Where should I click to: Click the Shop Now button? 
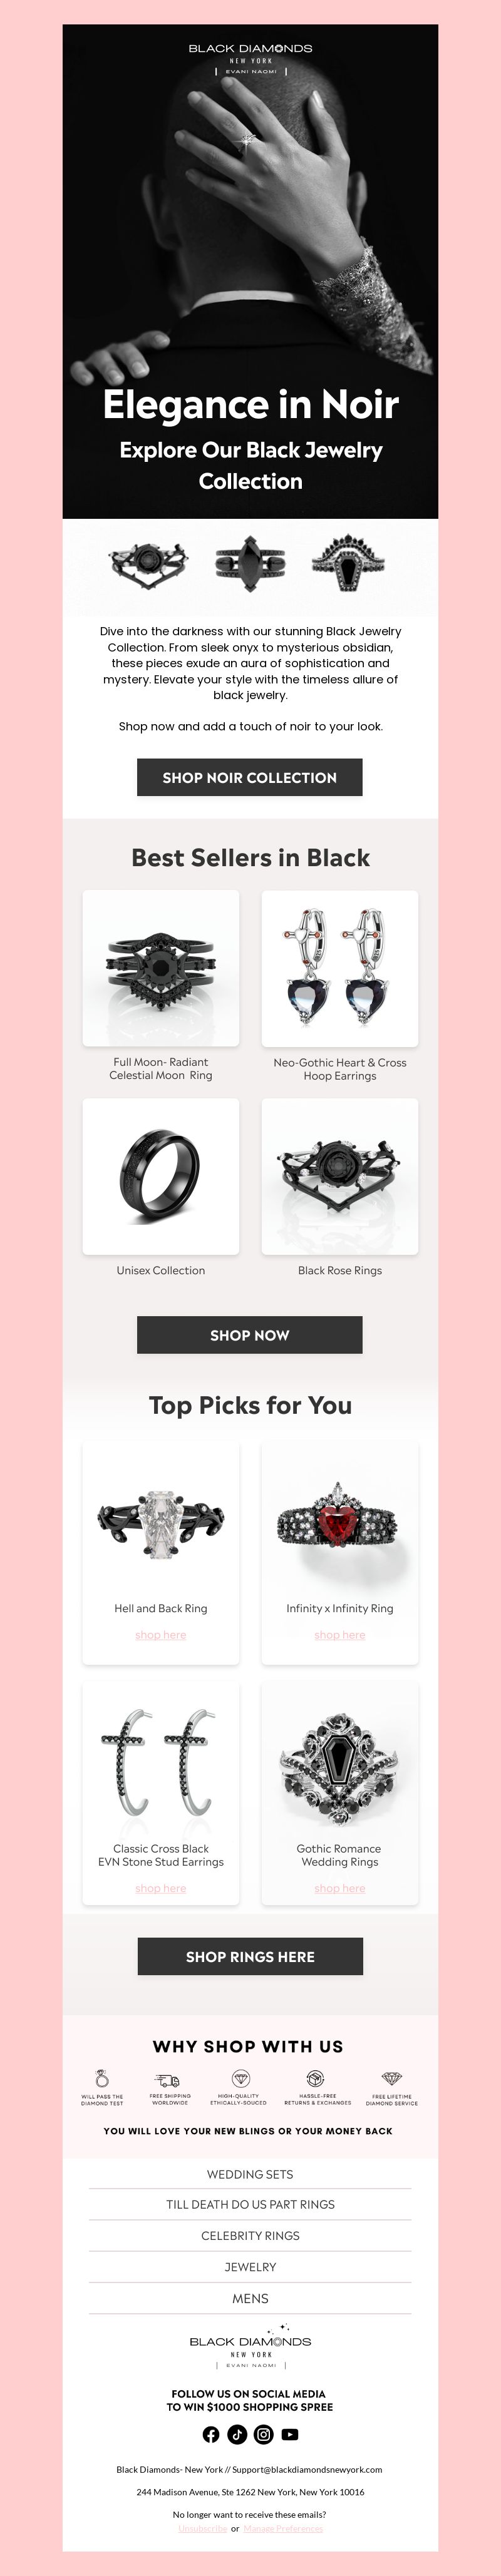[250, 1335]
